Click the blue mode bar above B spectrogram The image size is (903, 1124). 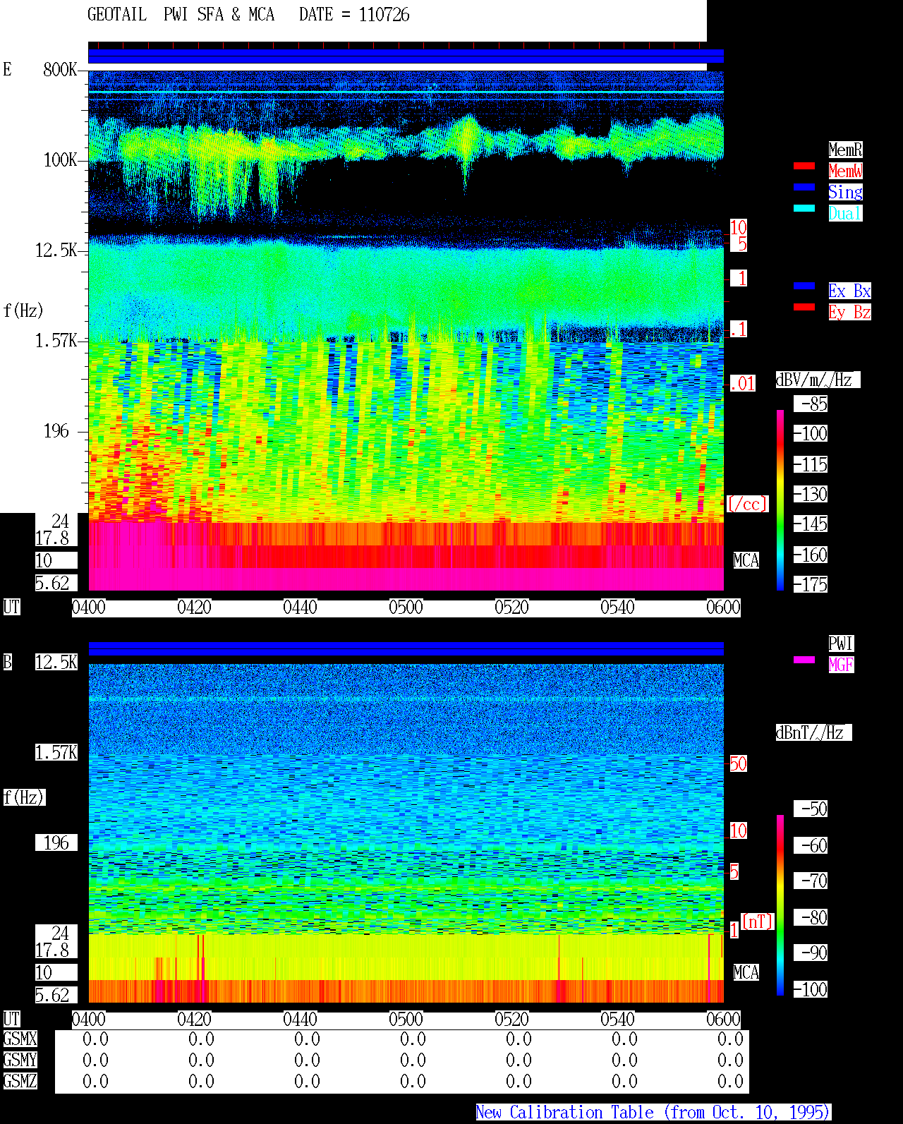[x=406, y=648]
